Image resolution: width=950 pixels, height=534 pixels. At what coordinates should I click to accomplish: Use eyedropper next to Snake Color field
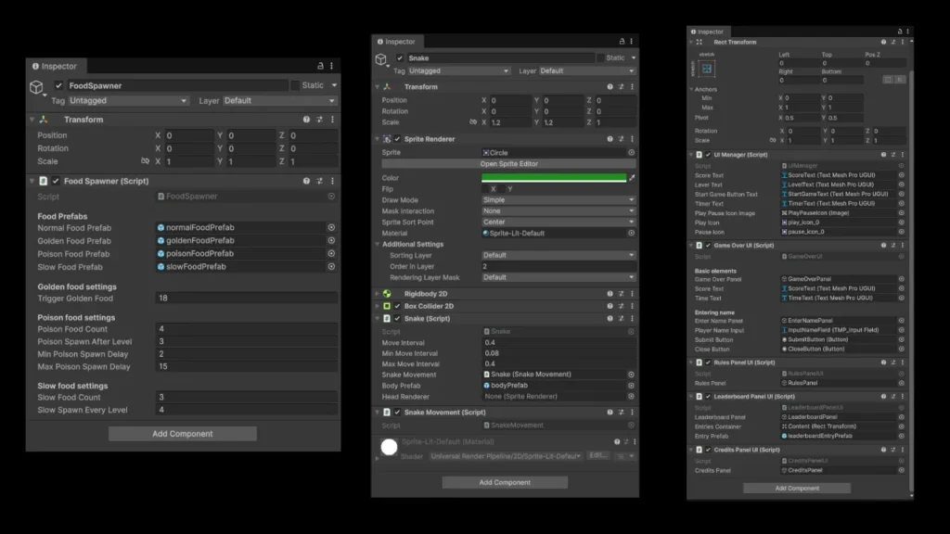pos(632,177)
